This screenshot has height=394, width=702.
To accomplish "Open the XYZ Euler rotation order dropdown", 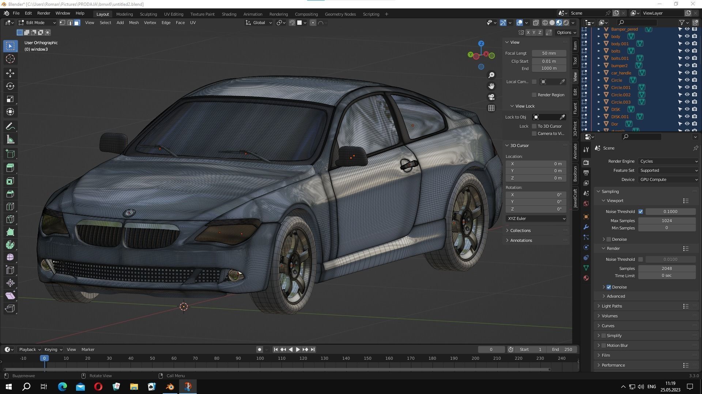I will tap(536, 218).
